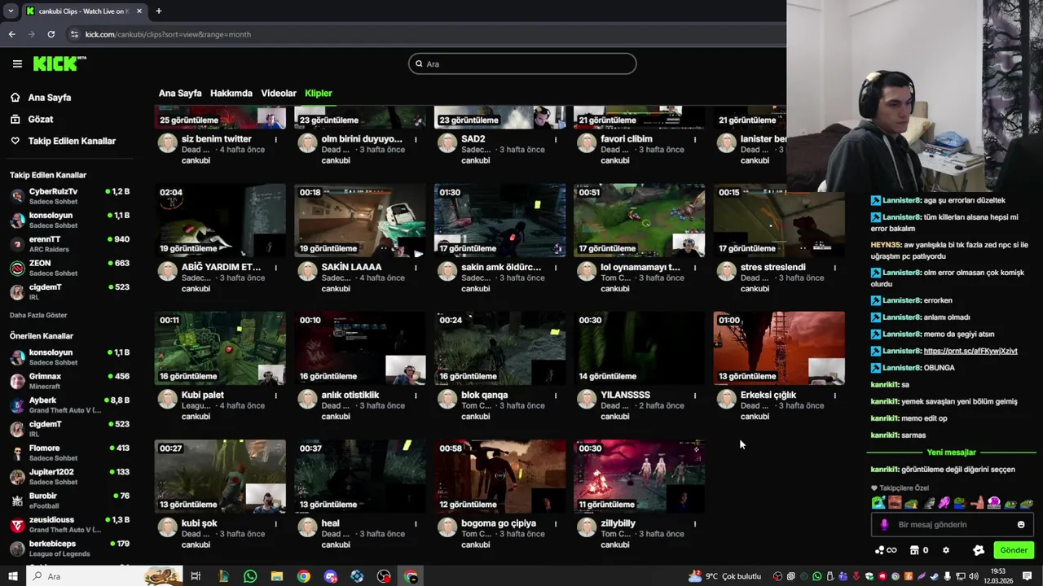
Task: Click the star badge icon beside Gönder
Action: tap(979, 550)
